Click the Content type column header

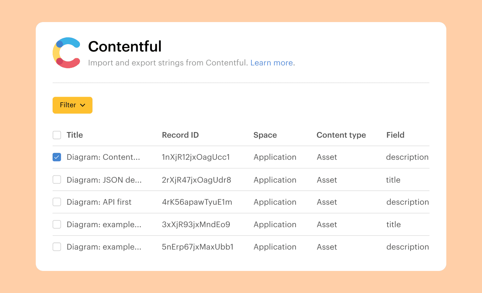click(x=341, y=135)
